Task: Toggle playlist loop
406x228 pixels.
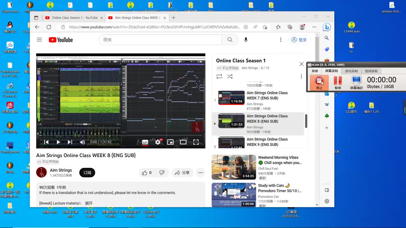Action: 219,76
